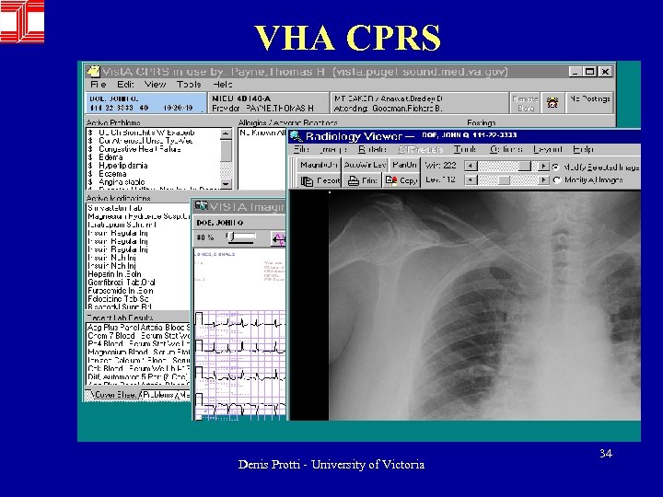This screenshot has height=497, width=663.
Task: Open the Help menu in Radiology Viewer
Action: coord(583,149)
